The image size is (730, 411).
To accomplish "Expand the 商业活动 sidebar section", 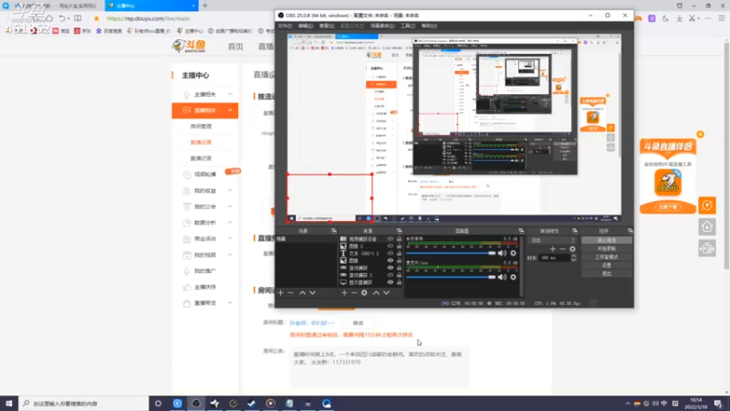I will (230, 238).
